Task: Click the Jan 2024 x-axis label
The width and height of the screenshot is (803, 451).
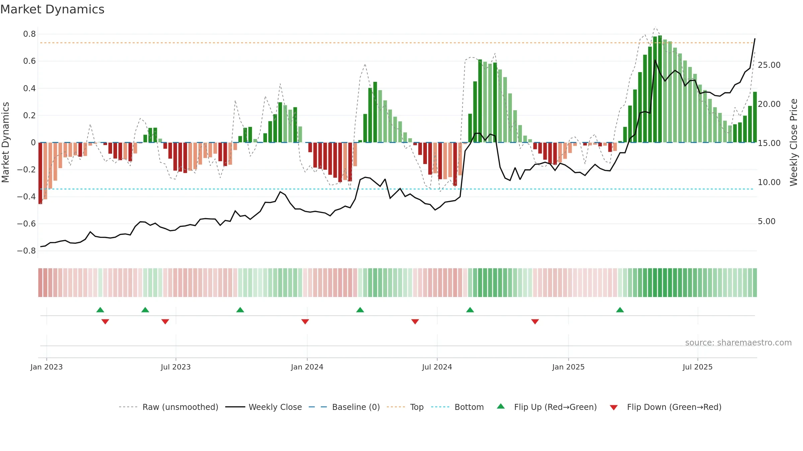Action: click(307, 367)
